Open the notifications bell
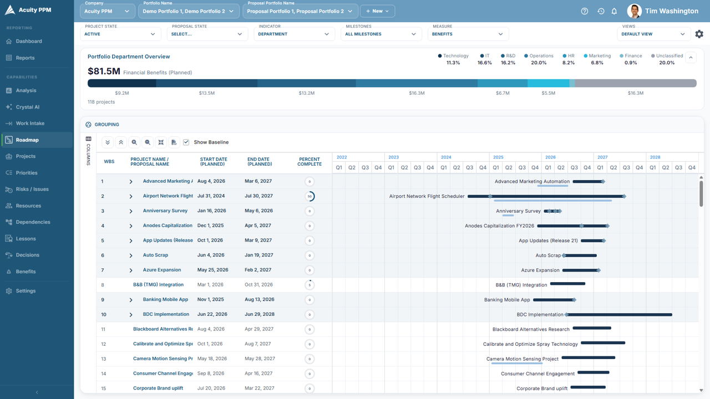The width and height of the screenshot is (710, 399). coord(614,11)
